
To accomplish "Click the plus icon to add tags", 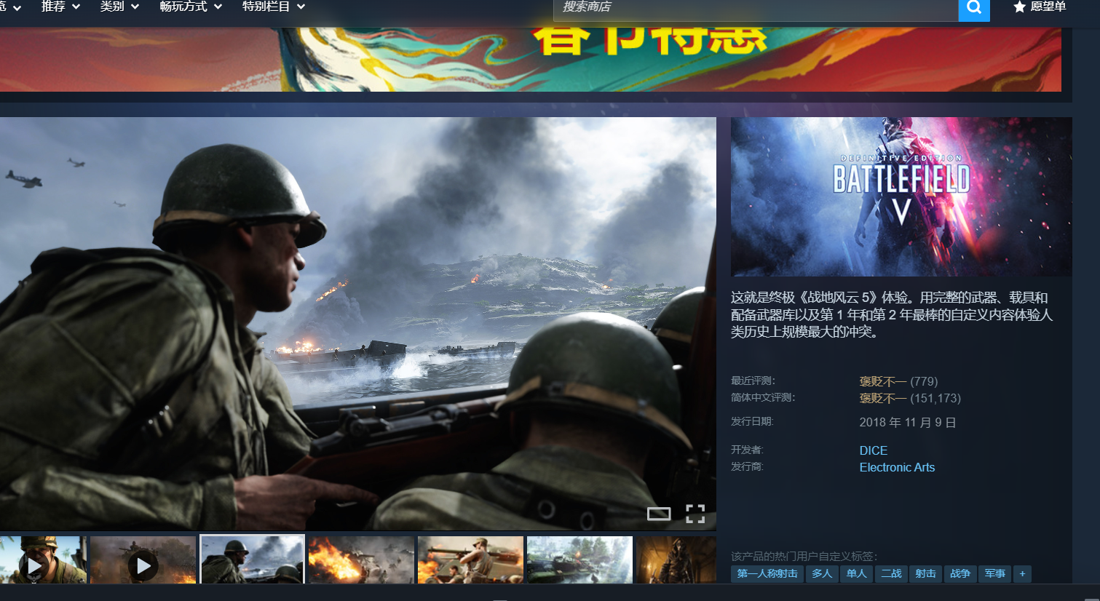I will tap(1022, 574).
